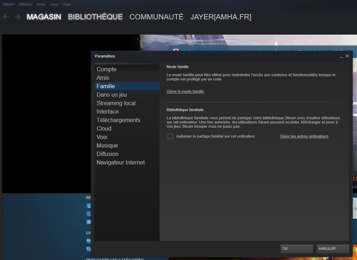Open the Voix settings
The height and width of the screenshot is (260, 357).
pyautogui.click(x=127, y=137)
